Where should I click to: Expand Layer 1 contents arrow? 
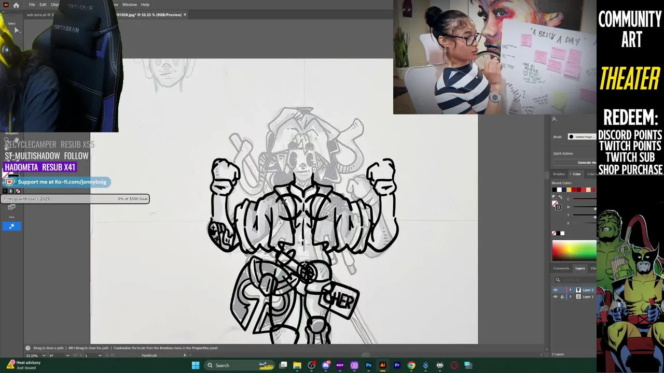[x=570, y=297]
